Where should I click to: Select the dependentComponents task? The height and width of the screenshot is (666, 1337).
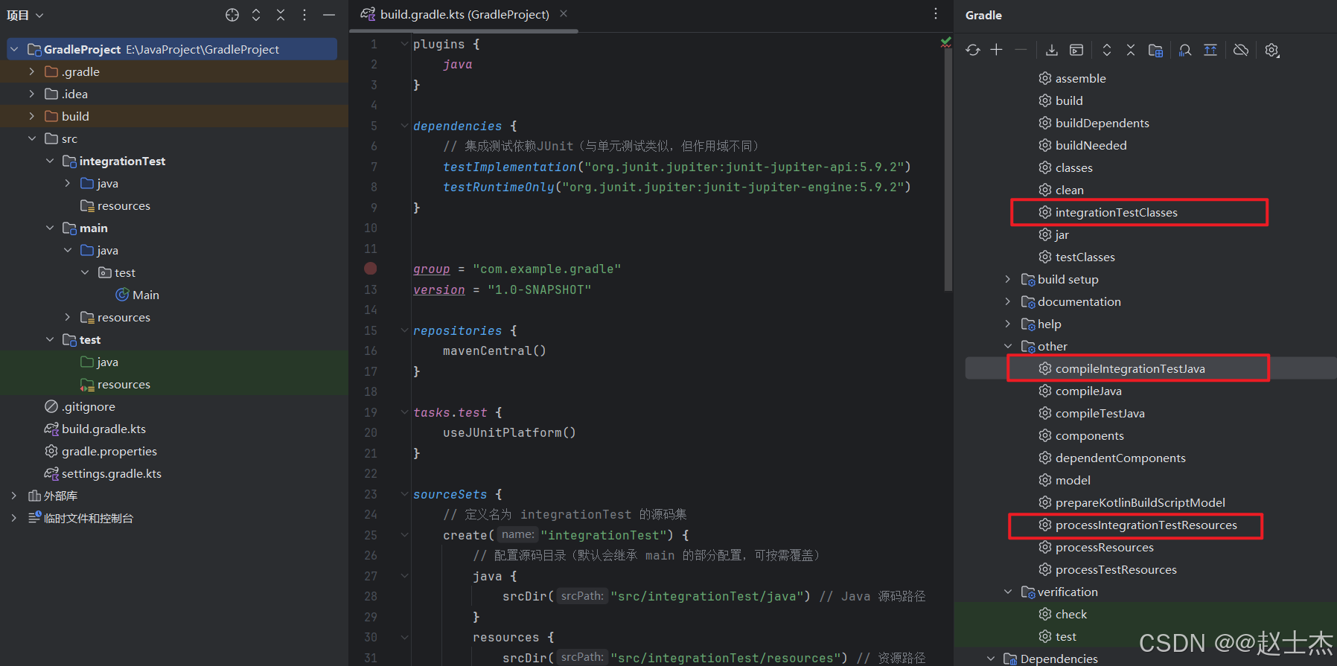1111,458
